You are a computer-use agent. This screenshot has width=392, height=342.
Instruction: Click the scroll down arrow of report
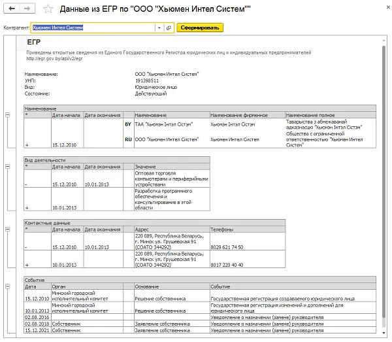pyautogui.click(x=384, y=333)
